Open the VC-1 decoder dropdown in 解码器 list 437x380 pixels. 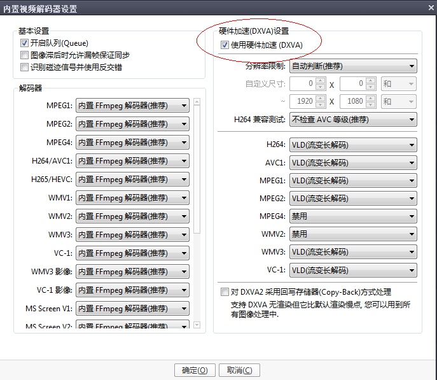pyautogui.click(x=133, y=253)
